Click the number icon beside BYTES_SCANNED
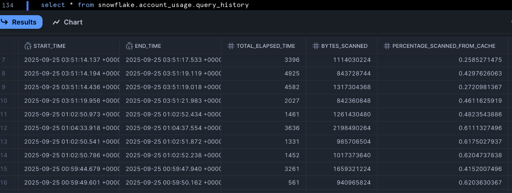The width and height of the screenshot is (512, 193). pyautogui.click(x=316, y=46)
